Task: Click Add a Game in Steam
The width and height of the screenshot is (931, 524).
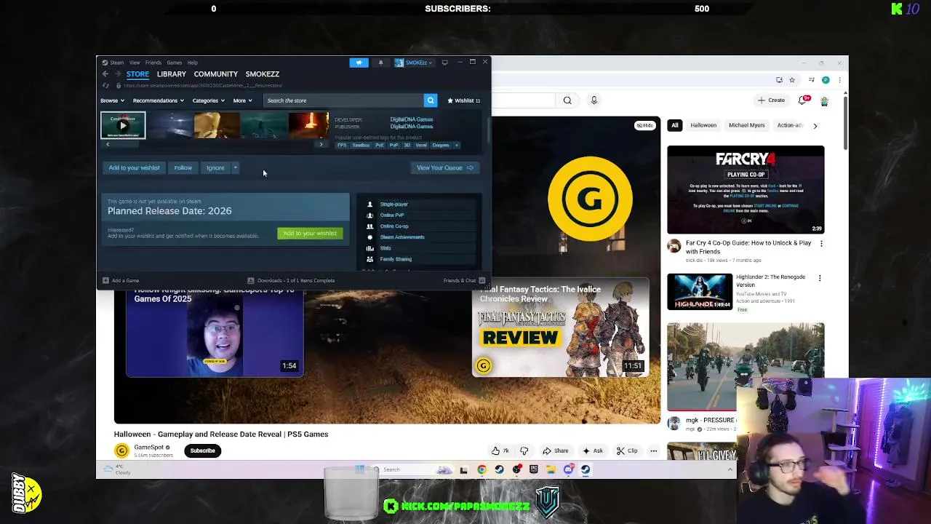Action: [x=121, y=280]
